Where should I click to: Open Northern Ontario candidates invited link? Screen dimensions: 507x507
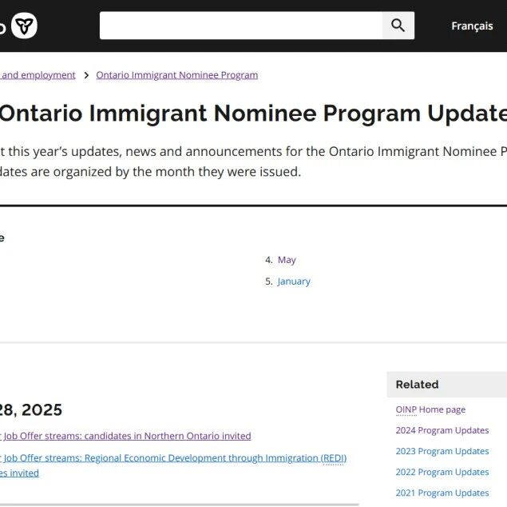coord(125,436)
